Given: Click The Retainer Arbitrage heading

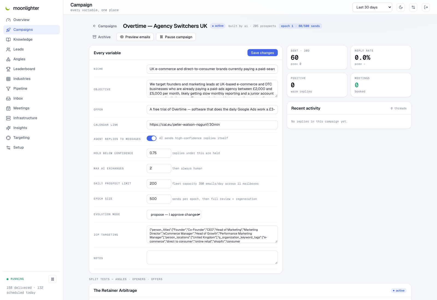Looking at the screenshot, I should pos(115,290).
